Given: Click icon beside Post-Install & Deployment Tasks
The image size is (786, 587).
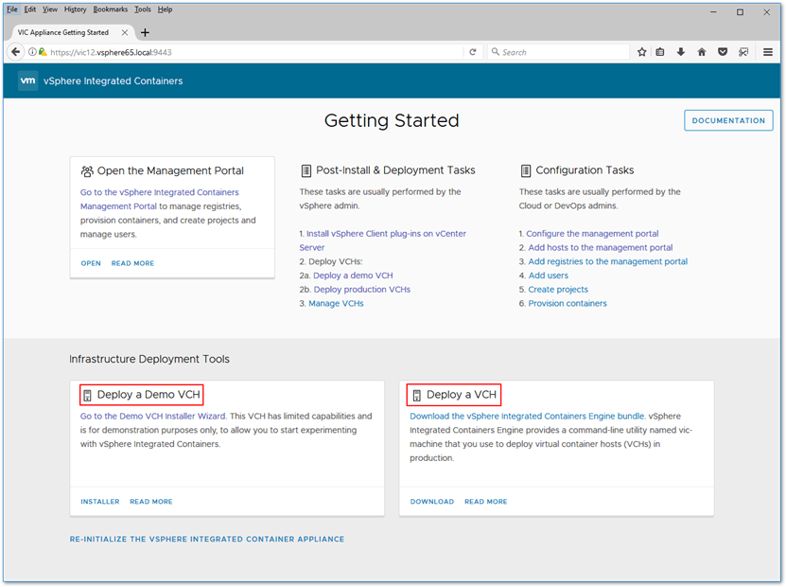Looking at the screenshot, I should pos(306,171).
